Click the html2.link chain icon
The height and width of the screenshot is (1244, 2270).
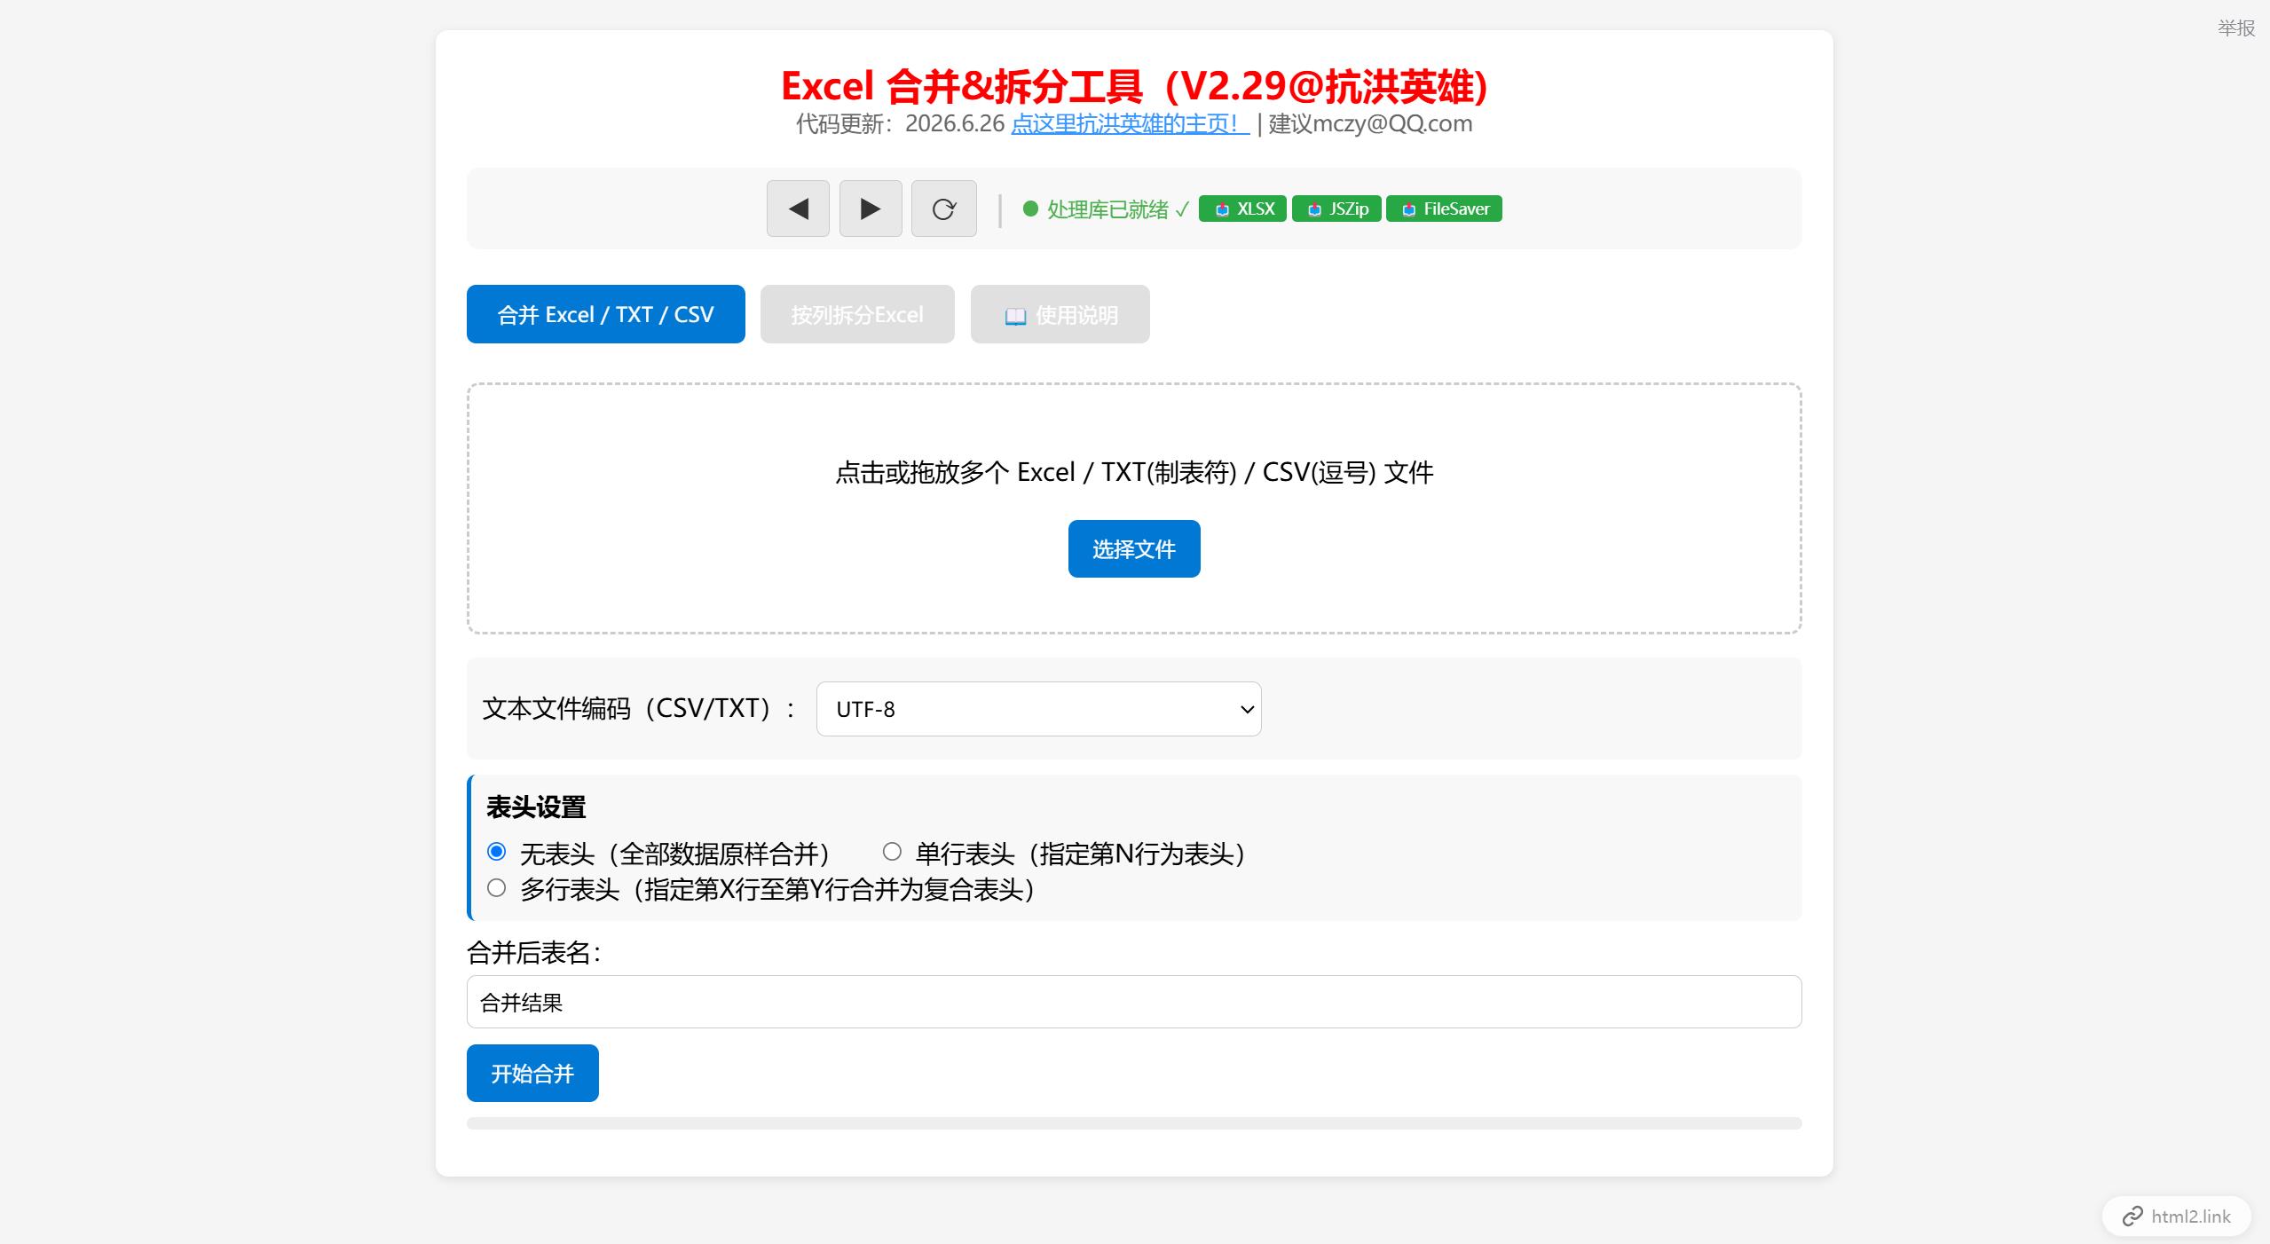tap(2132, 1216)
